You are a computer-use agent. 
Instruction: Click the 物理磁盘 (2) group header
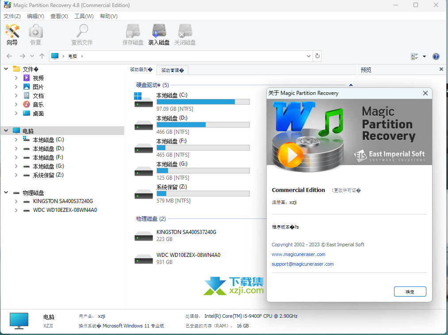[x=151, y=218]
